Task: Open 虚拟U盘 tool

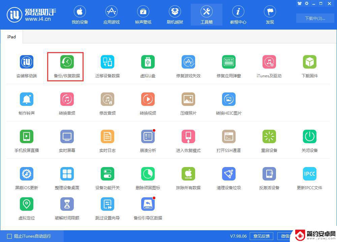Action: pos(148,62)
